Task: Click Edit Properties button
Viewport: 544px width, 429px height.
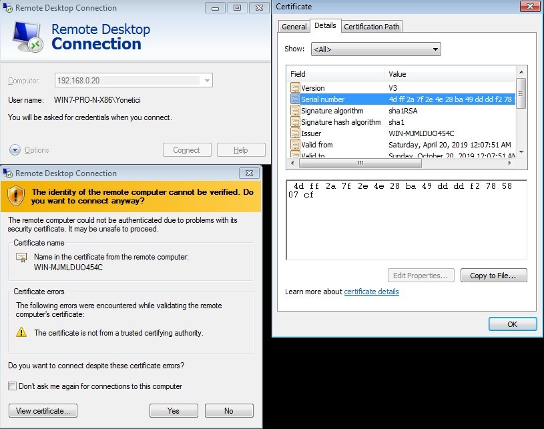Action: coord(421,276)
